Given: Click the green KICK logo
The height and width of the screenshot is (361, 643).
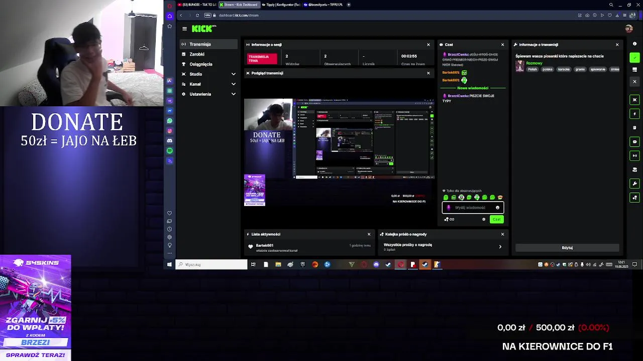Looking at the screenshot, I should pyautogui.click(x=203, y=29).
